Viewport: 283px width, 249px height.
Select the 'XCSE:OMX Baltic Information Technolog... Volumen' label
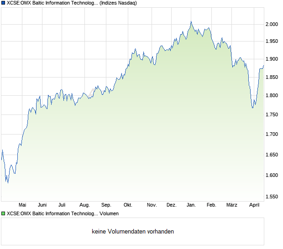[63, 214]
